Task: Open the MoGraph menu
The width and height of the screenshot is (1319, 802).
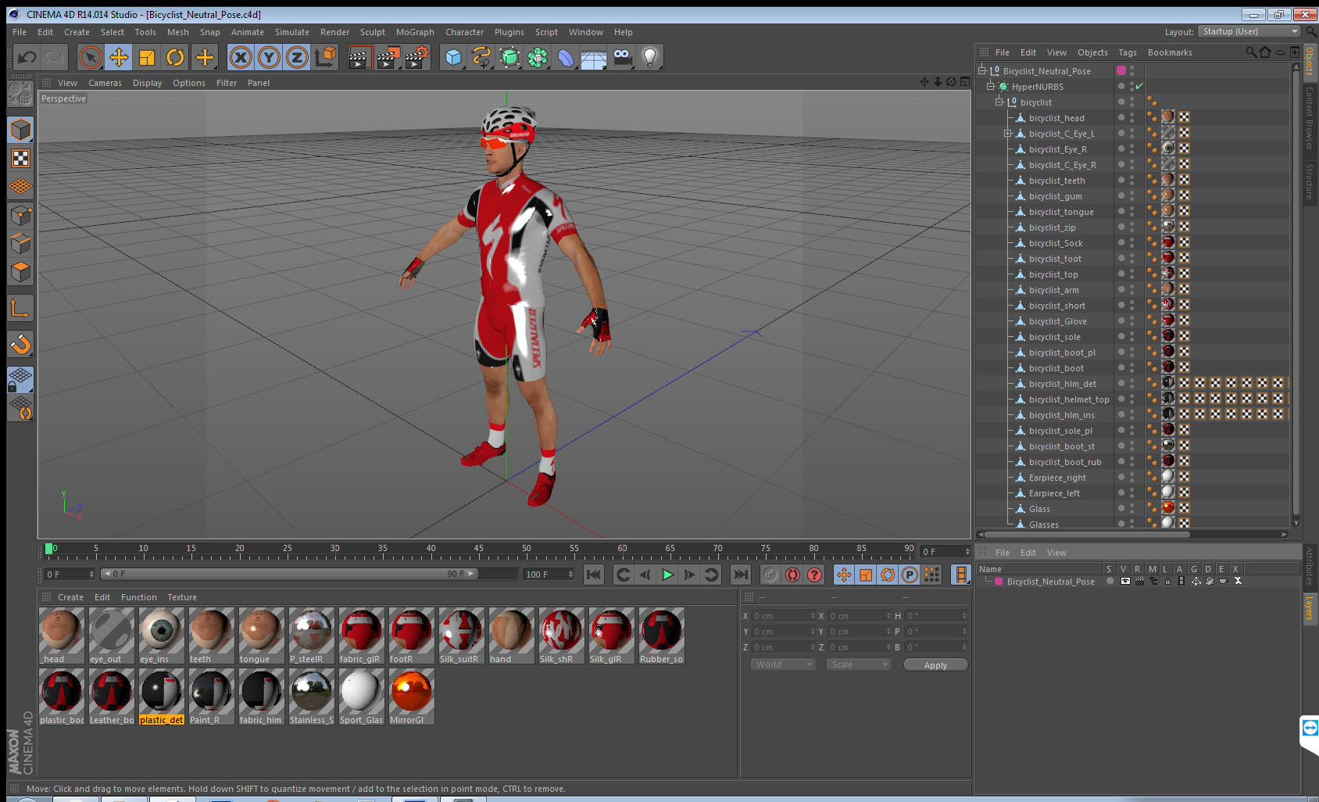Action: (x=415, y=32)
